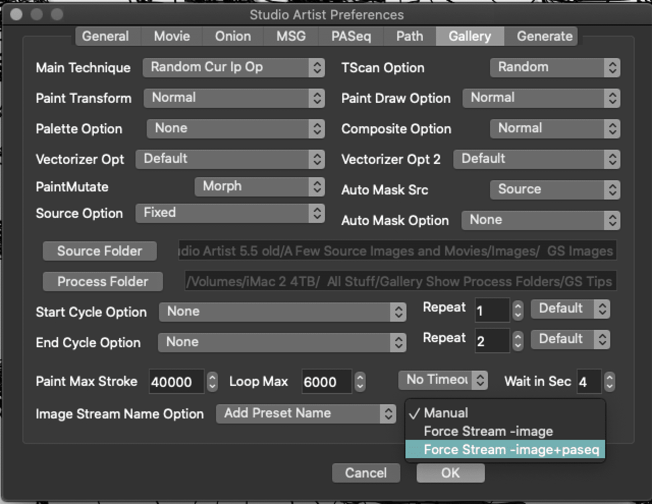The width and height of the screenshot is (652, 504).
Task: Select the Onion tab
Action: pyautogui.click(x=233, y=37)
